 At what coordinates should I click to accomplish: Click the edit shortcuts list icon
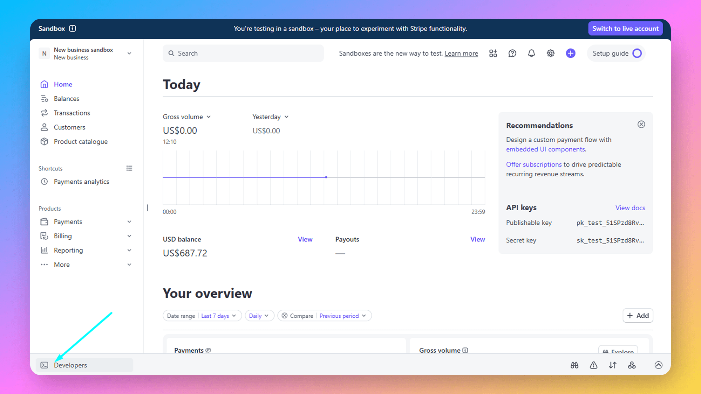tap(129, 168)
